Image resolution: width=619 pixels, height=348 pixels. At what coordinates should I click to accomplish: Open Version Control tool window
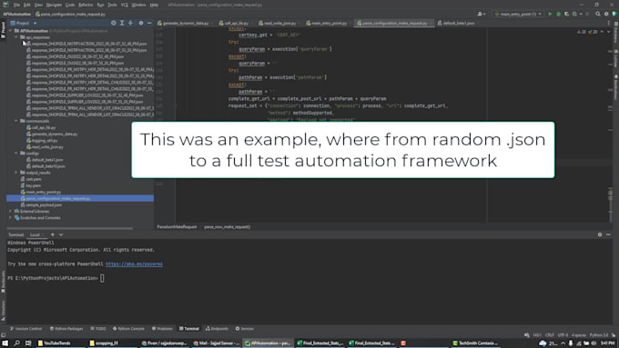[26, 329]
